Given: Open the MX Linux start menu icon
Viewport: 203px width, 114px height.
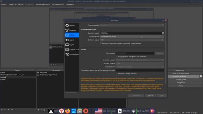Looking at the screenshot, I should [51, 111].
